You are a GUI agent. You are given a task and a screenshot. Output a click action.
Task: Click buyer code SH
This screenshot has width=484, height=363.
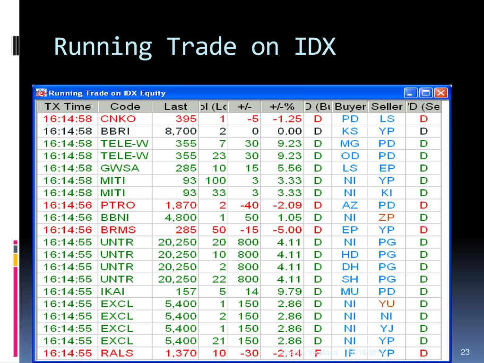(350, 279)
